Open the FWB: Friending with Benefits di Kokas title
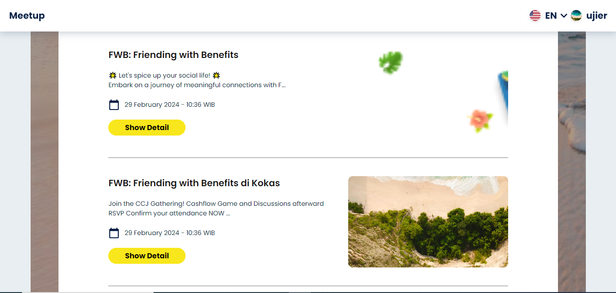The height and width of the screenshot is (293, 616). 194,183
